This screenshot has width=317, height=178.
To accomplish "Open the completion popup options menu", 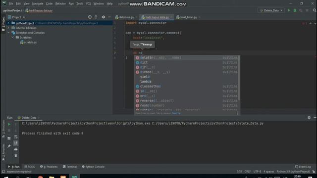I will click(x=237, y=113).
